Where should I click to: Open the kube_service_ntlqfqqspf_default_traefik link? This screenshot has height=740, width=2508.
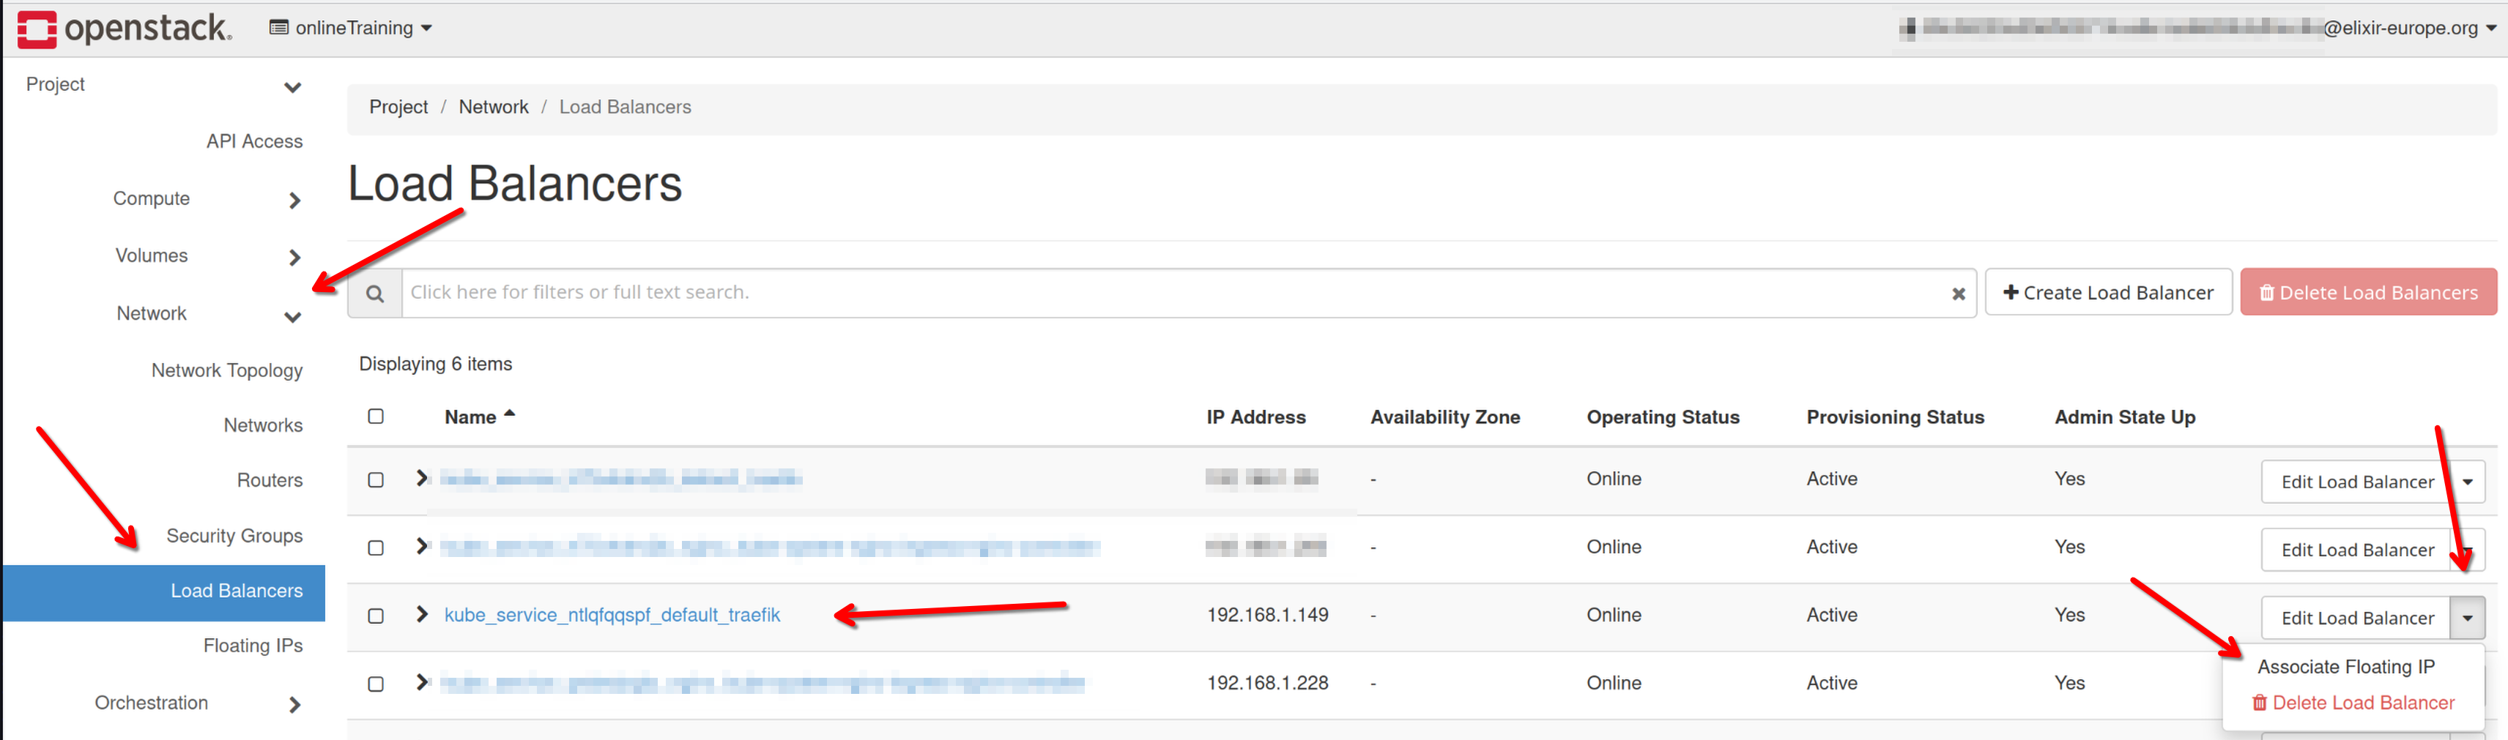point(612,615)
